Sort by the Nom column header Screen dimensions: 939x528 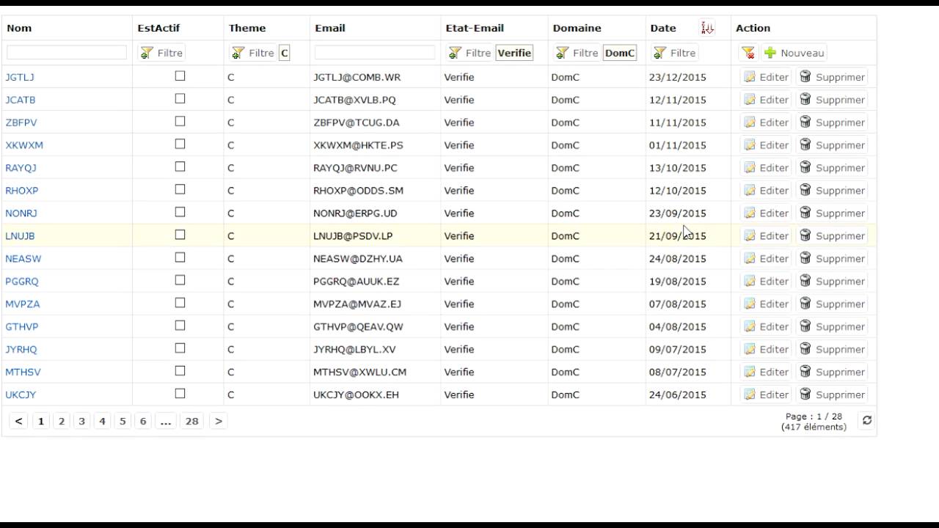coord(19,28)
